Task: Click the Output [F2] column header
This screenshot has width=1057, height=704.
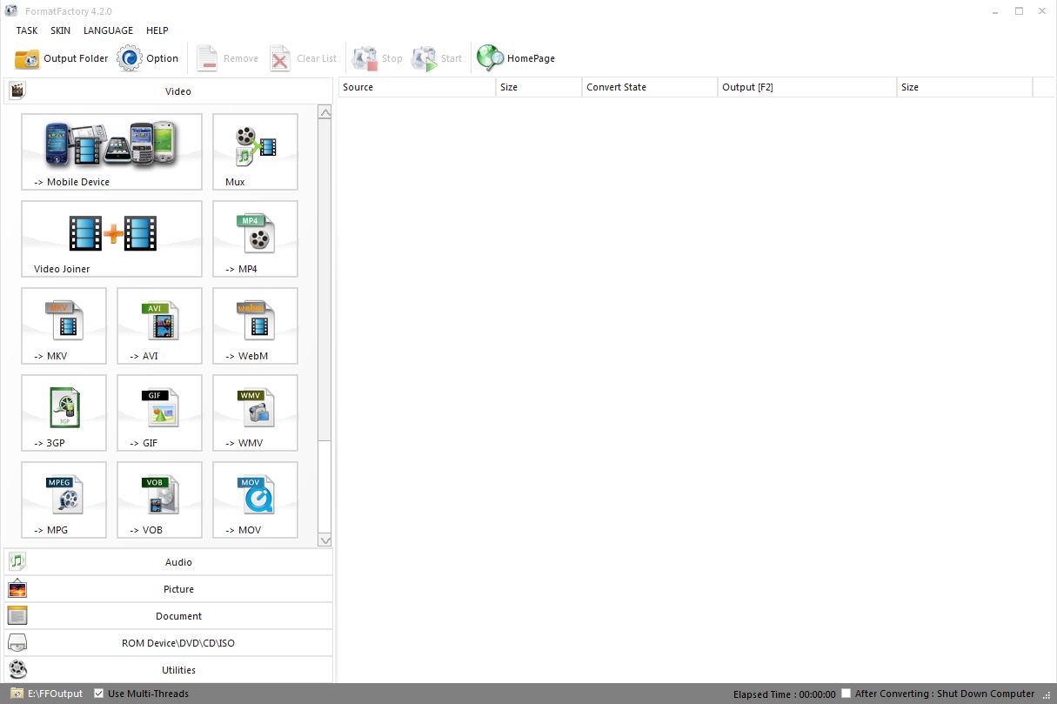Action: (807, 87)
